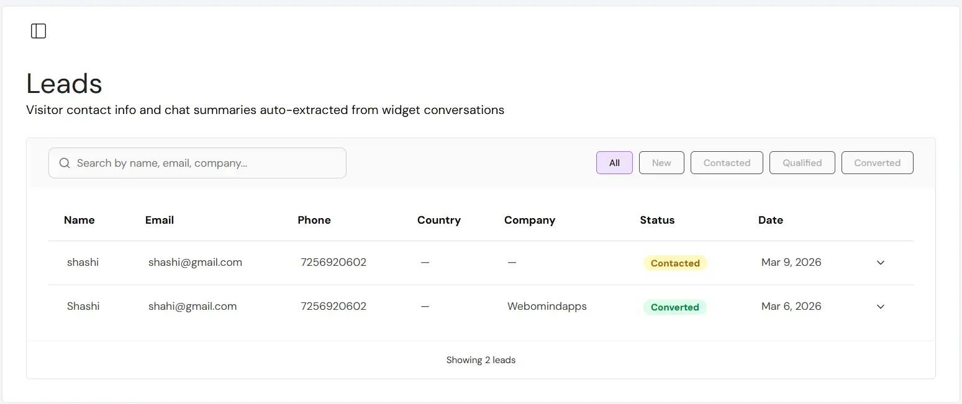Click the Email column header
The width and height of the screenshot is (962, 404).
pos(160,220)
